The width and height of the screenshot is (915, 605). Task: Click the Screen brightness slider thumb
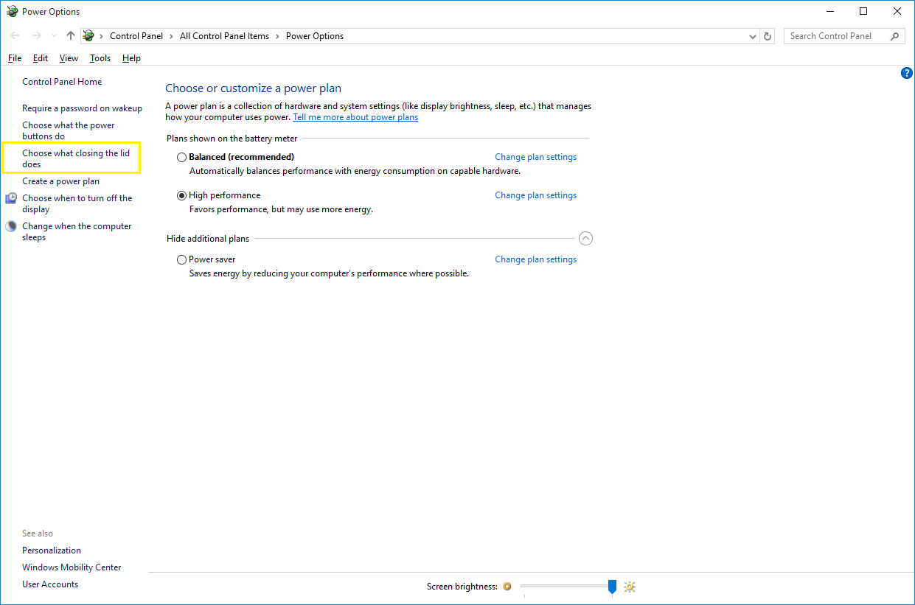[x=612, y=587]
